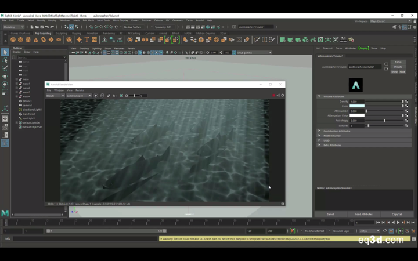The image size is (418, 261).
Task: Click the Presets button
Action: point(398,67)
